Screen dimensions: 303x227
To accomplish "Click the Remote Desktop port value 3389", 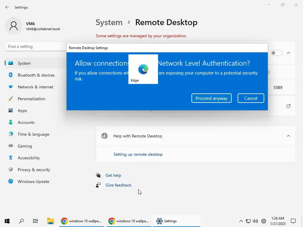I will [x=278, y=87].
